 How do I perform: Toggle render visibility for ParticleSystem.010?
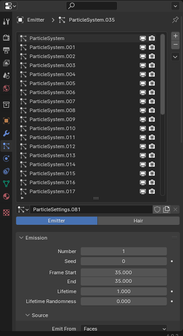click(x=152, y=128)
